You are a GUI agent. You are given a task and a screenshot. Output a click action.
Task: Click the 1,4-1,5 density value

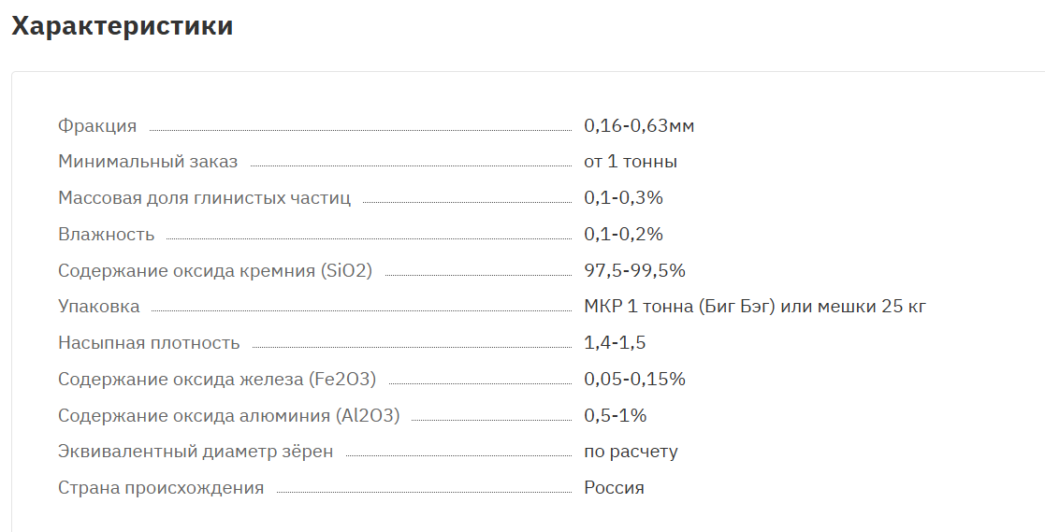(616, 343)
